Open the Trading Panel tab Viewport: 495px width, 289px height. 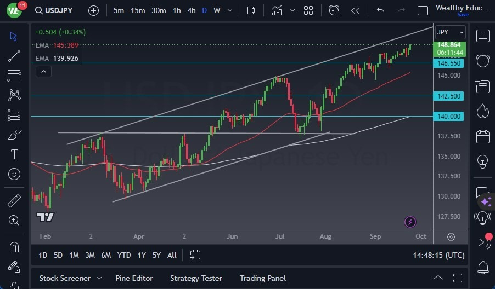(x=263, y=278)
